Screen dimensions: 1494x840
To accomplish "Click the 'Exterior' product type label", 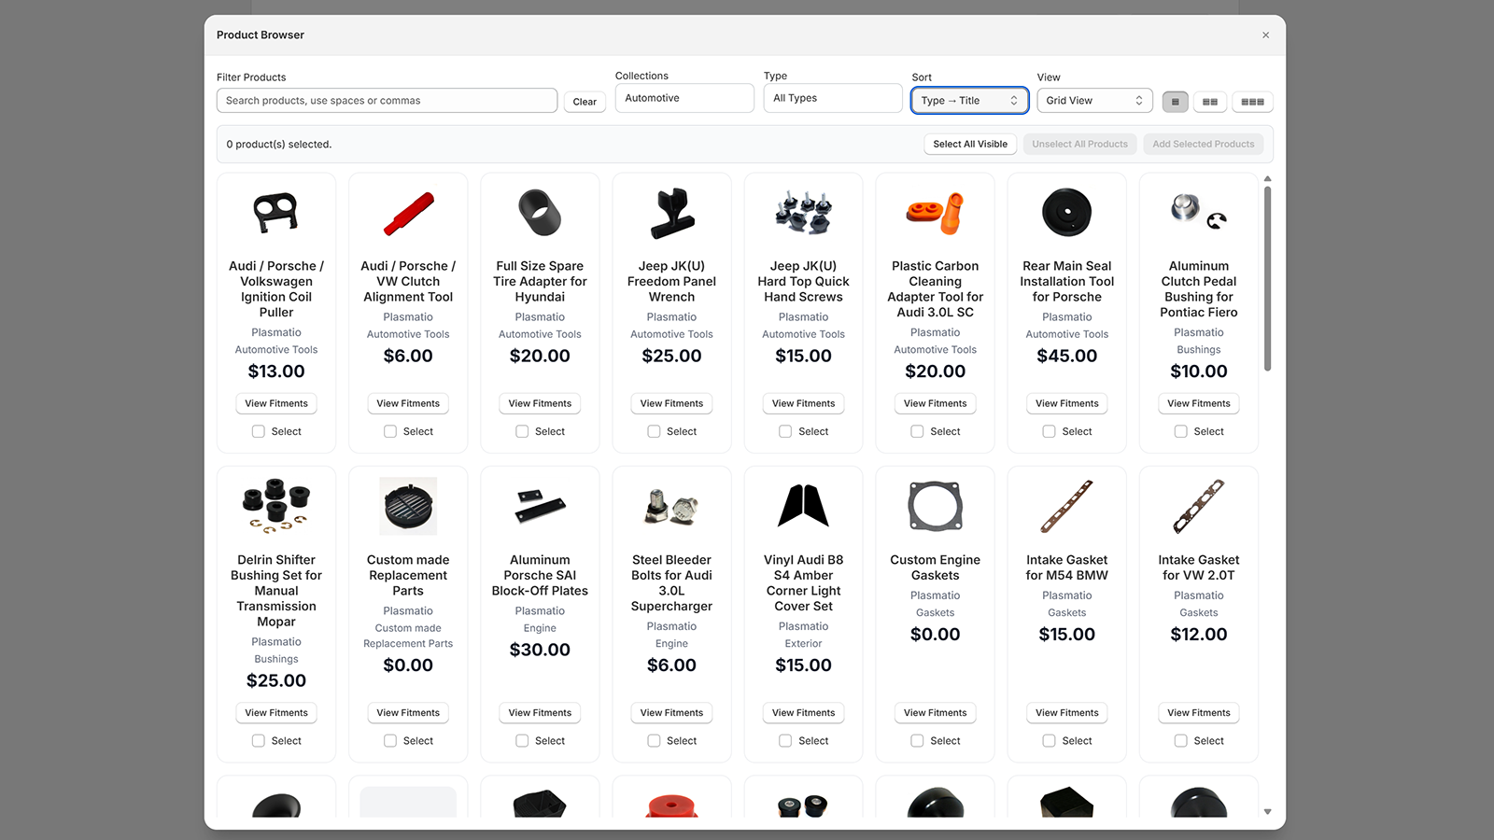I will (x=804, y=644).
